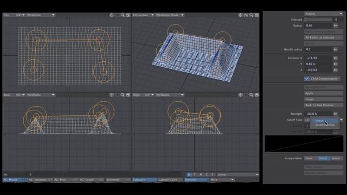This screenshot has height=195, width=347.
Task: Click zoom magnifier in Right viewport header
Action: (x=252, y=95)
